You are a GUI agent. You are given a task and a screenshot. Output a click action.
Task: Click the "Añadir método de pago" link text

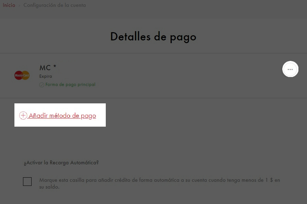click(62, 116)
